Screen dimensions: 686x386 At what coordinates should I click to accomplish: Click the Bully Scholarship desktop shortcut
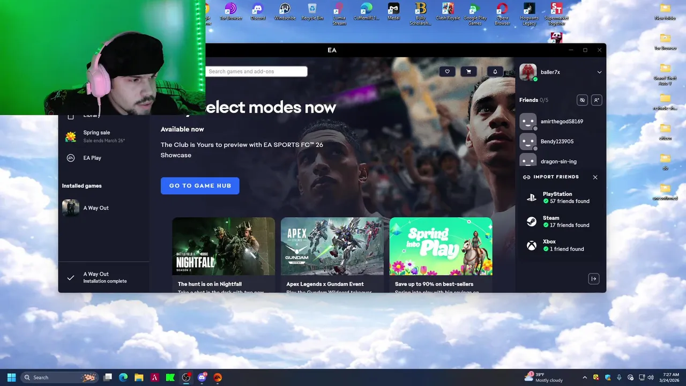click(421, 14)
